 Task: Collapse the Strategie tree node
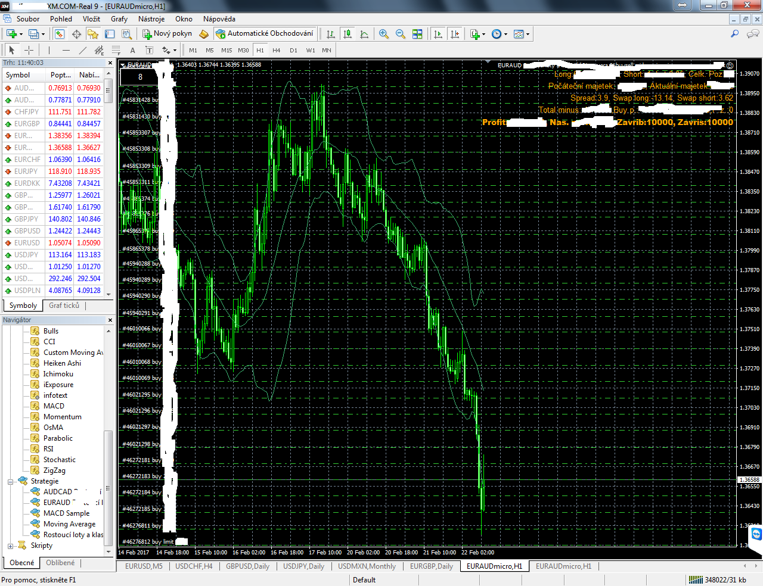10,481
